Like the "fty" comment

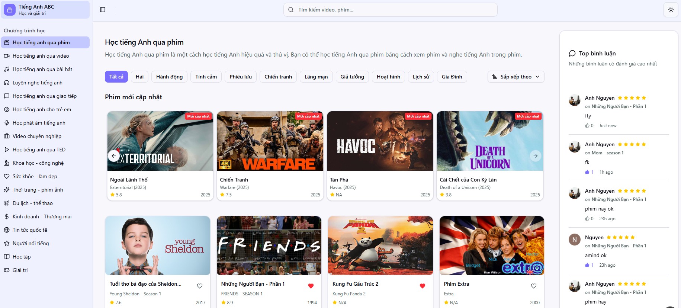pyautogui.click(x=587, y=126)
